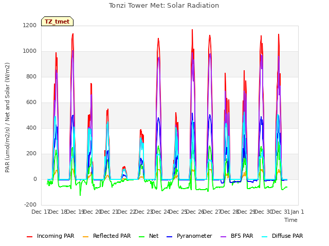Click the Dec 27 x-axis tick label
Image resolution: width=329 pixels, height=246 pixels.
212,212
